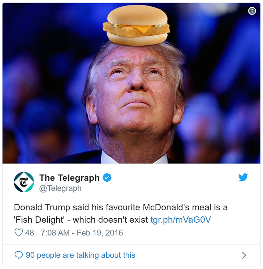Expand the conversation with the right chevron
Image resolution: width=263 pixels, height=269 pixels.
point(244,255)
